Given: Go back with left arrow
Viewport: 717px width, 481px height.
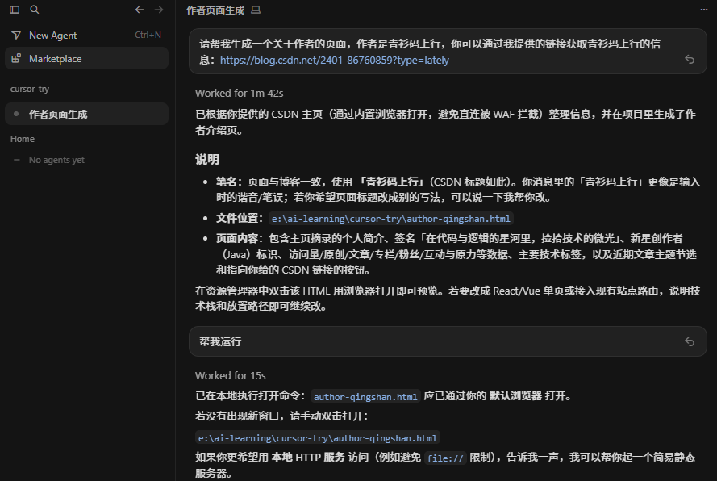Looking at the screenshot, I should pos(140,10).
